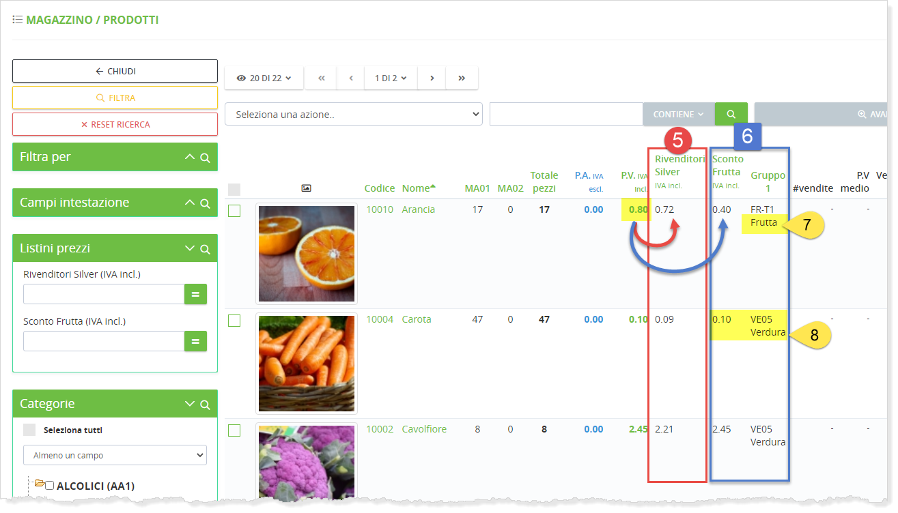Image resolution: width=898 pixels, height=513 pixels.
Task: Tick the Carota row checkbox
Action: coord(234,321)
